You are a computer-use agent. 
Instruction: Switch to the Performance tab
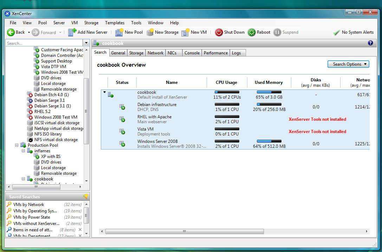pyautogui.click(x=216, y=53)
